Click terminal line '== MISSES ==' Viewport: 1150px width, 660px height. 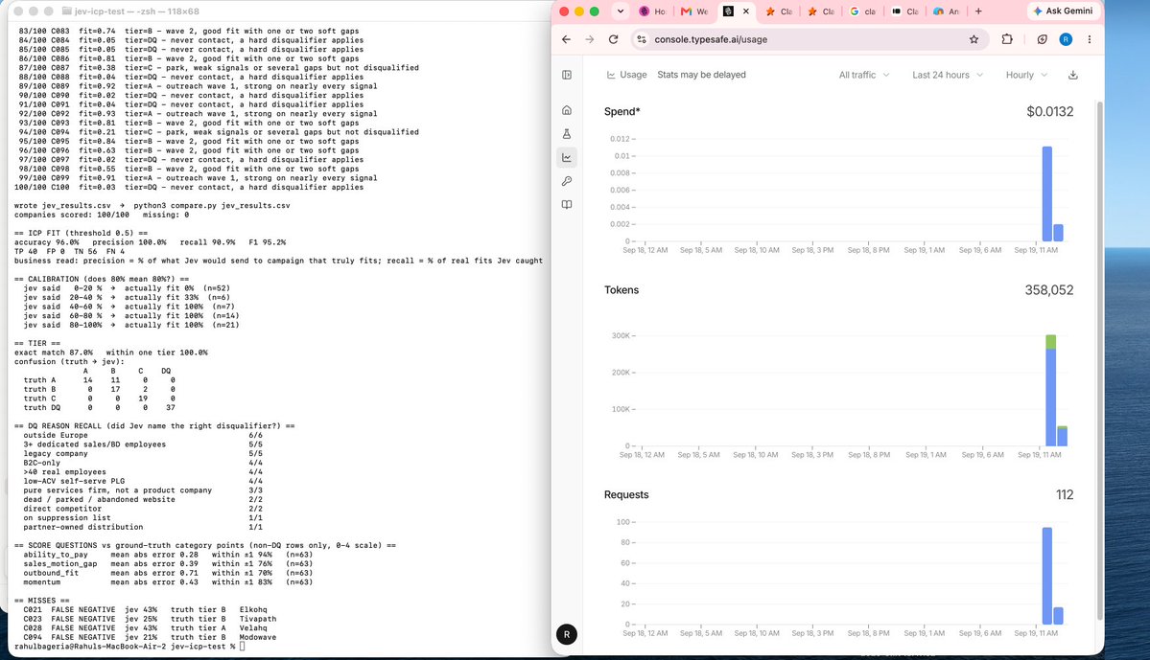click(42, 601)
